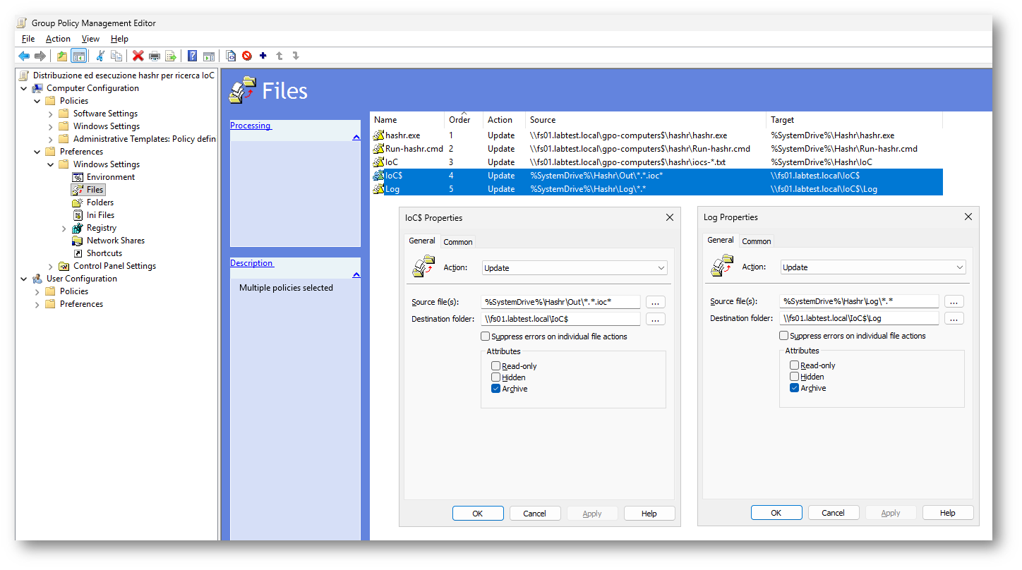The width and height of the screenshot is (1022, 570).
Task: Click the Back arrow toolbar icon
Action: (x=24, y=56)
